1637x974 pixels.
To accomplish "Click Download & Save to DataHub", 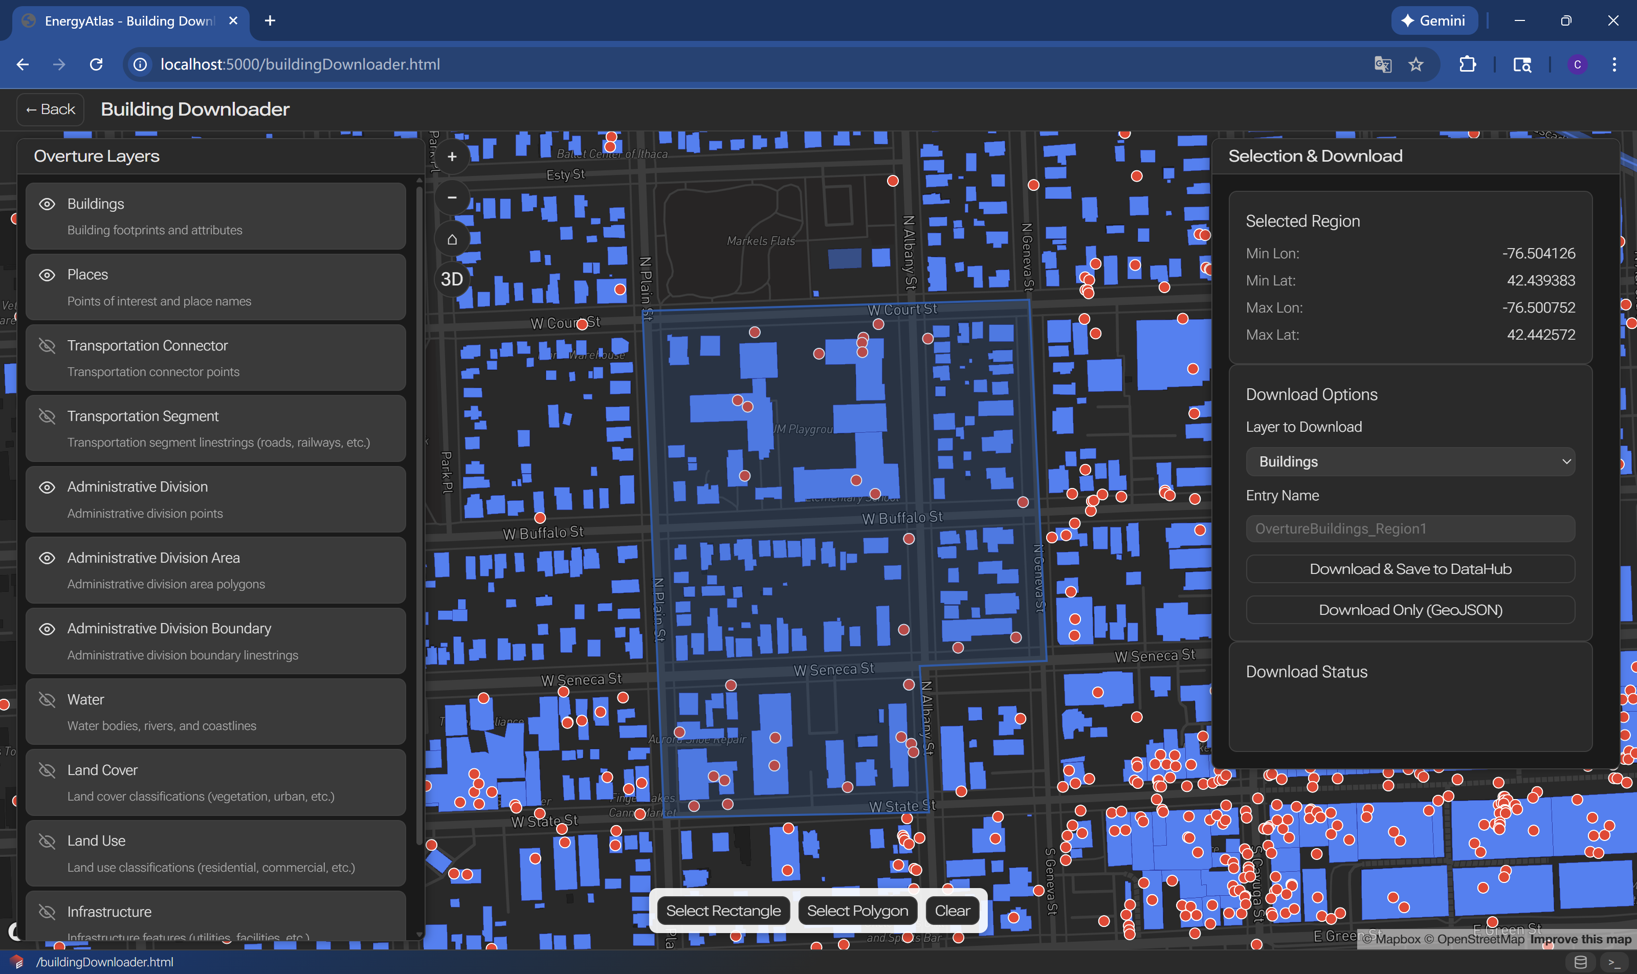I will coord(1410,569).
